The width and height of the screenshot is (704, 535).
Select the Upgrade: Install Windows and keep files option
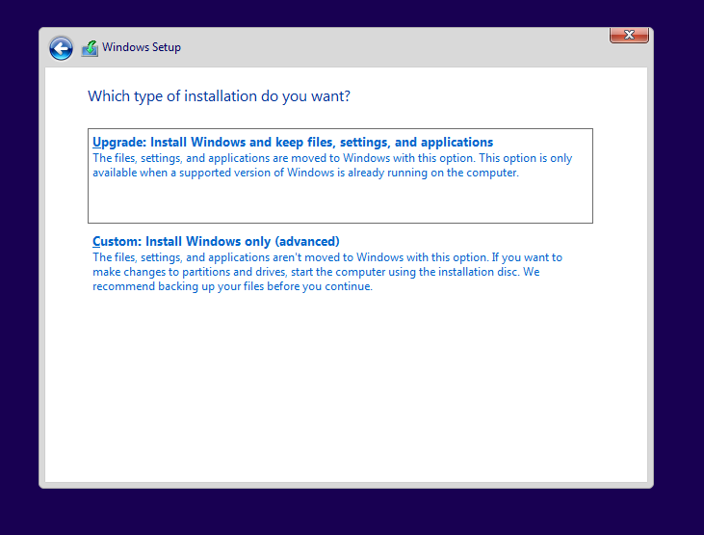pyautogui.click(x=293, y=143)
